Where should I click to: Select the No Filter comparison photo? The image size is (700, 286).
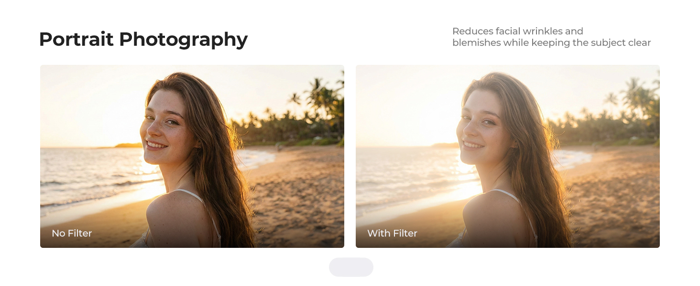pyautogui.click(x=192, y=156)
